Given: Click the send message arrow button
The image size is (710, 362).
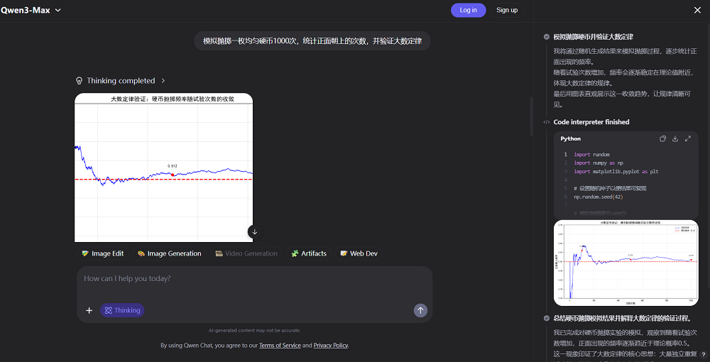Looking at the screenshot, I should pyautogui.click(x=420, y=310).
